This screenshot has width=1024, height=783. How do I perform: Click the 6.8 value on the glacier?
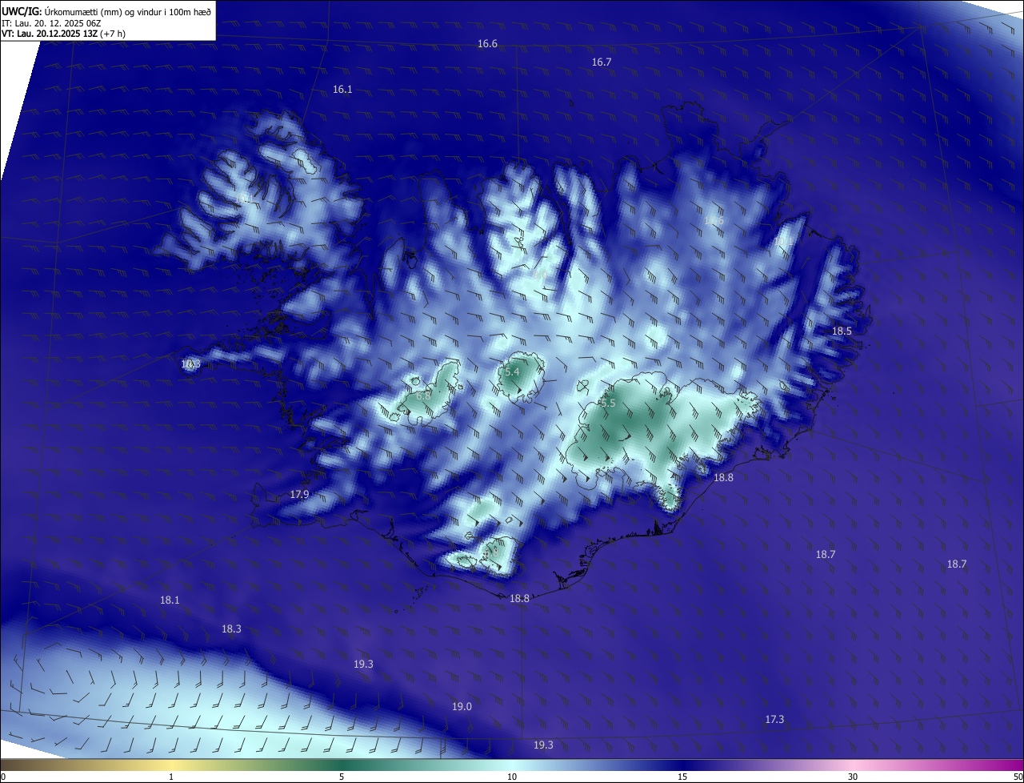[x=424, y=396]
